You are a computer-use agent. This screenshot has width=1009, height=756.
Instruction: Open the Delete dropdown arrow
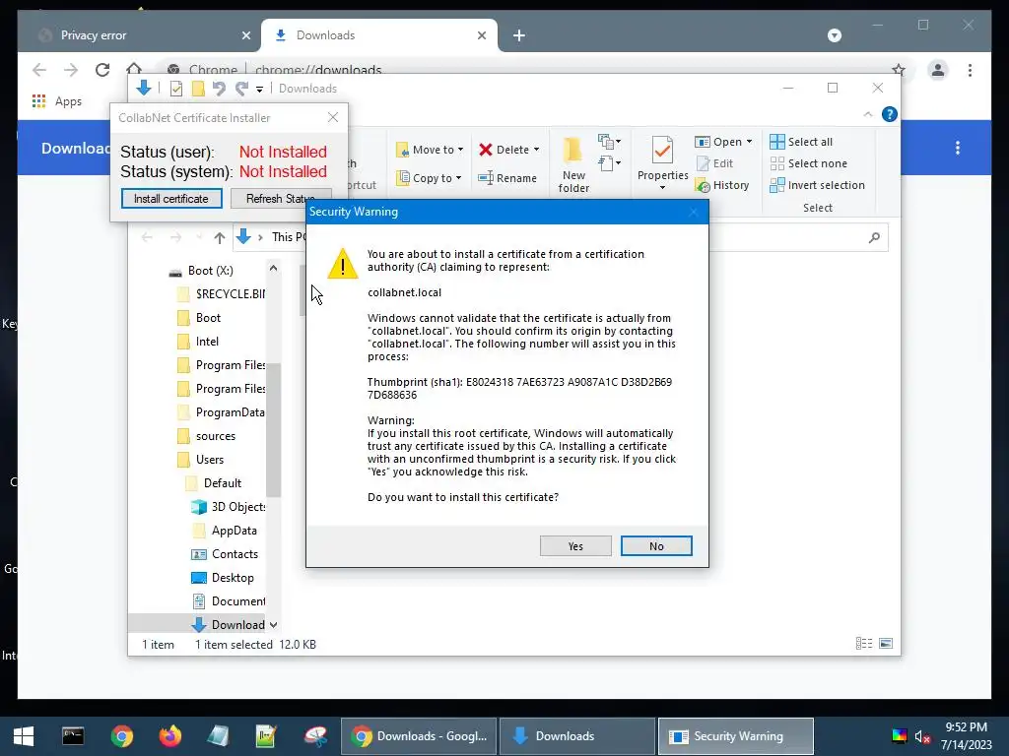[x=536, y=150]
